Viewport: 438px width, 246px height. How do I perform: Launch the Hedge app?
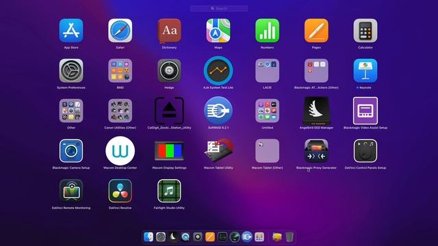tap(169, 70)
